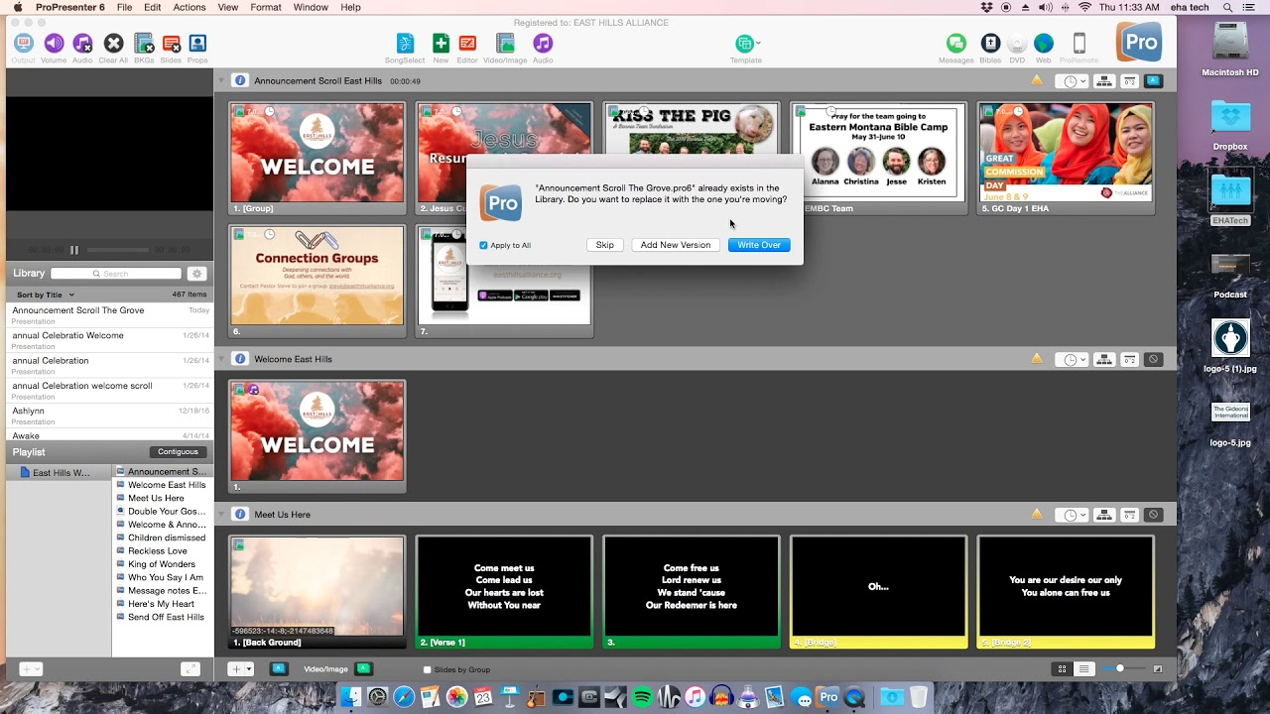Click the Library search field
The width and height of the screenshot is (1270, 714).
(116, 274)
